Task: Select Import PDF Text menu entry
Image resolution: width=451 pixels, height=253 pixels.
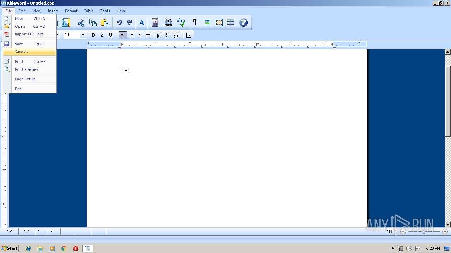Action: pyautogui.click(x=30, y=34)
